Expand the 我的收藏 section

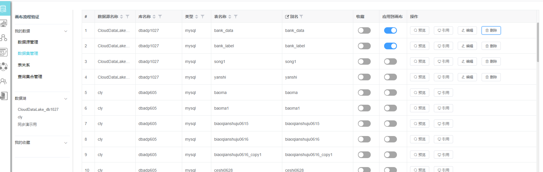point(66,143)
